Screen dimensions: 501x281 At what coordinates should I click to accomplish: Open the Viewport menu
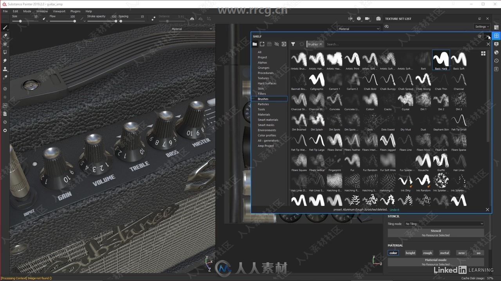[x=59, y=11]
